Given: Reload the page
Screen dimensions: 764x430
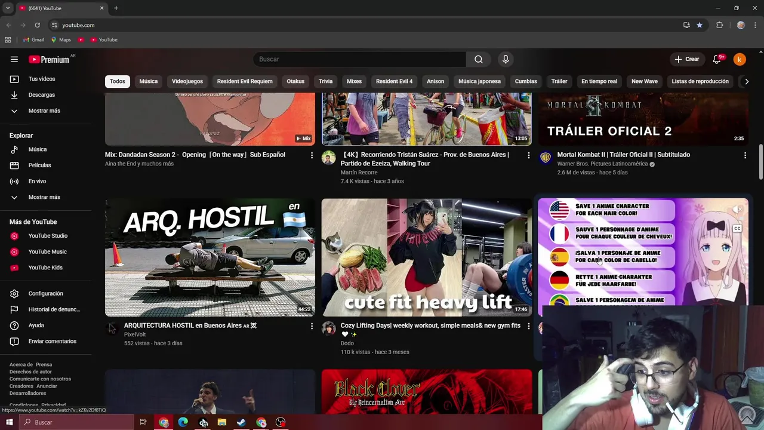Looking at the screenshot, I should (x=37, y=25).
